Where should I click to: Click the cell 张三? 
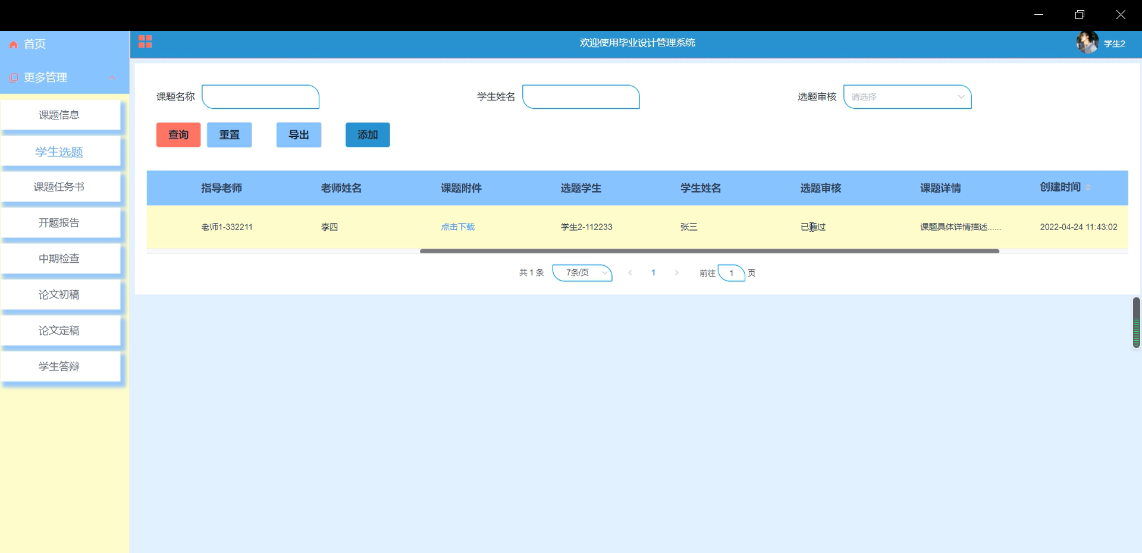pyautogui.click(x=689, y=227)
